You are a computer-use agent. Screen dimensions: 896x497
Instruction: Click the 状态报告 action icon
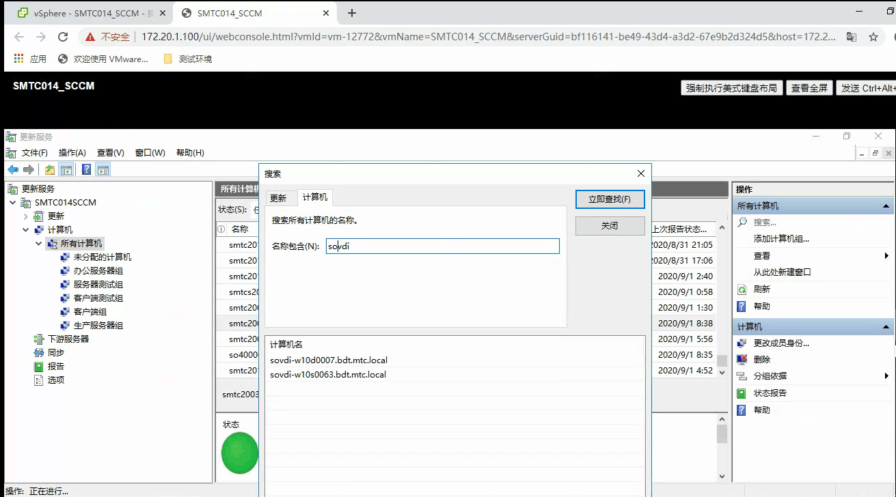coord(742,393)
